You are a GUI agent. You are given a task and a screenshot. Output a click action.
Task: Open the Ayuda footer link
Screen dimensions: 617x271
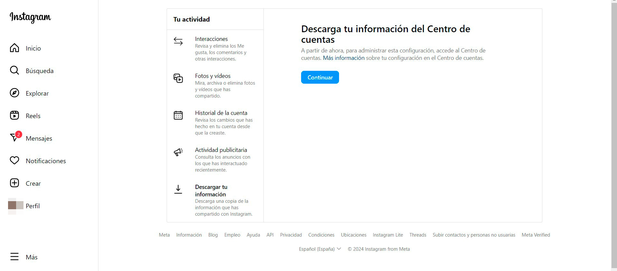pos(253,235)
